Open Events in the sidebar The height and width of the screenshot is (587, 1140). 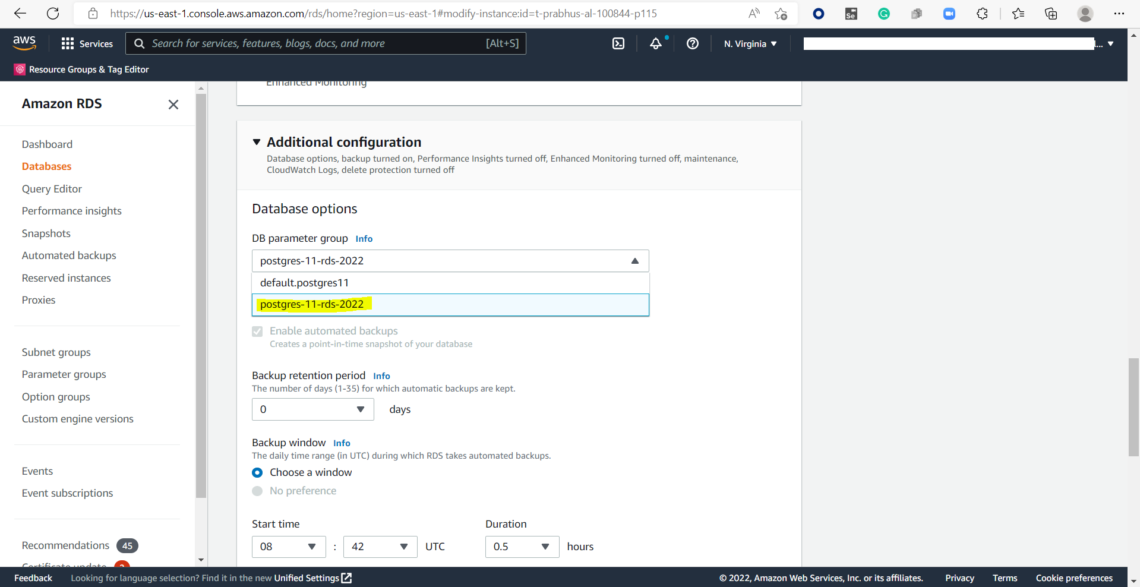(37, 471)
